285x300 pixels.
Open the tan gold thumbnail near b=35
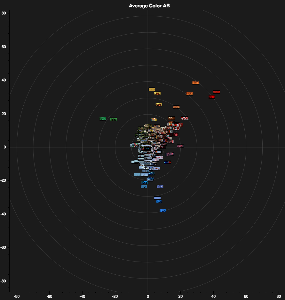(152, 89)
